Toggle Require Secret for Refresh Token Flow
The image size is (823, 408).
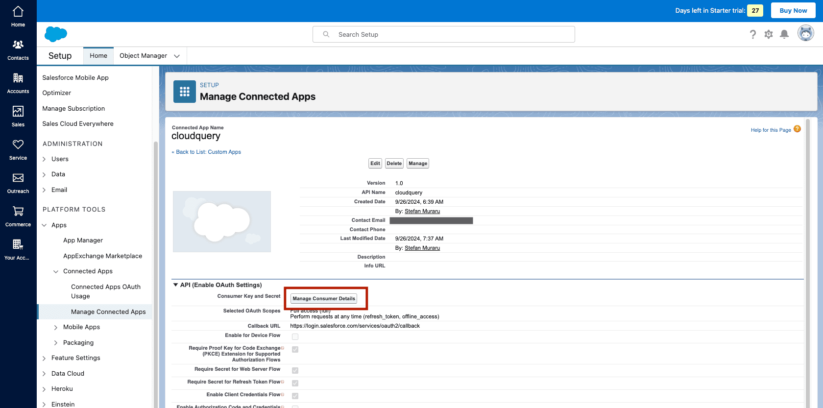[295, 383]
